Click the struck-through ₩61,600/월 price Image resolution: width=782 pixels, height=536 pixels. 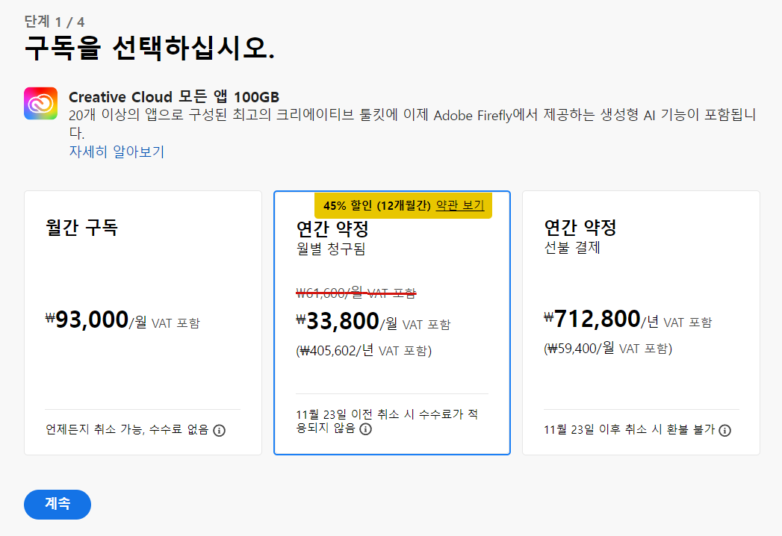point(356,293)
